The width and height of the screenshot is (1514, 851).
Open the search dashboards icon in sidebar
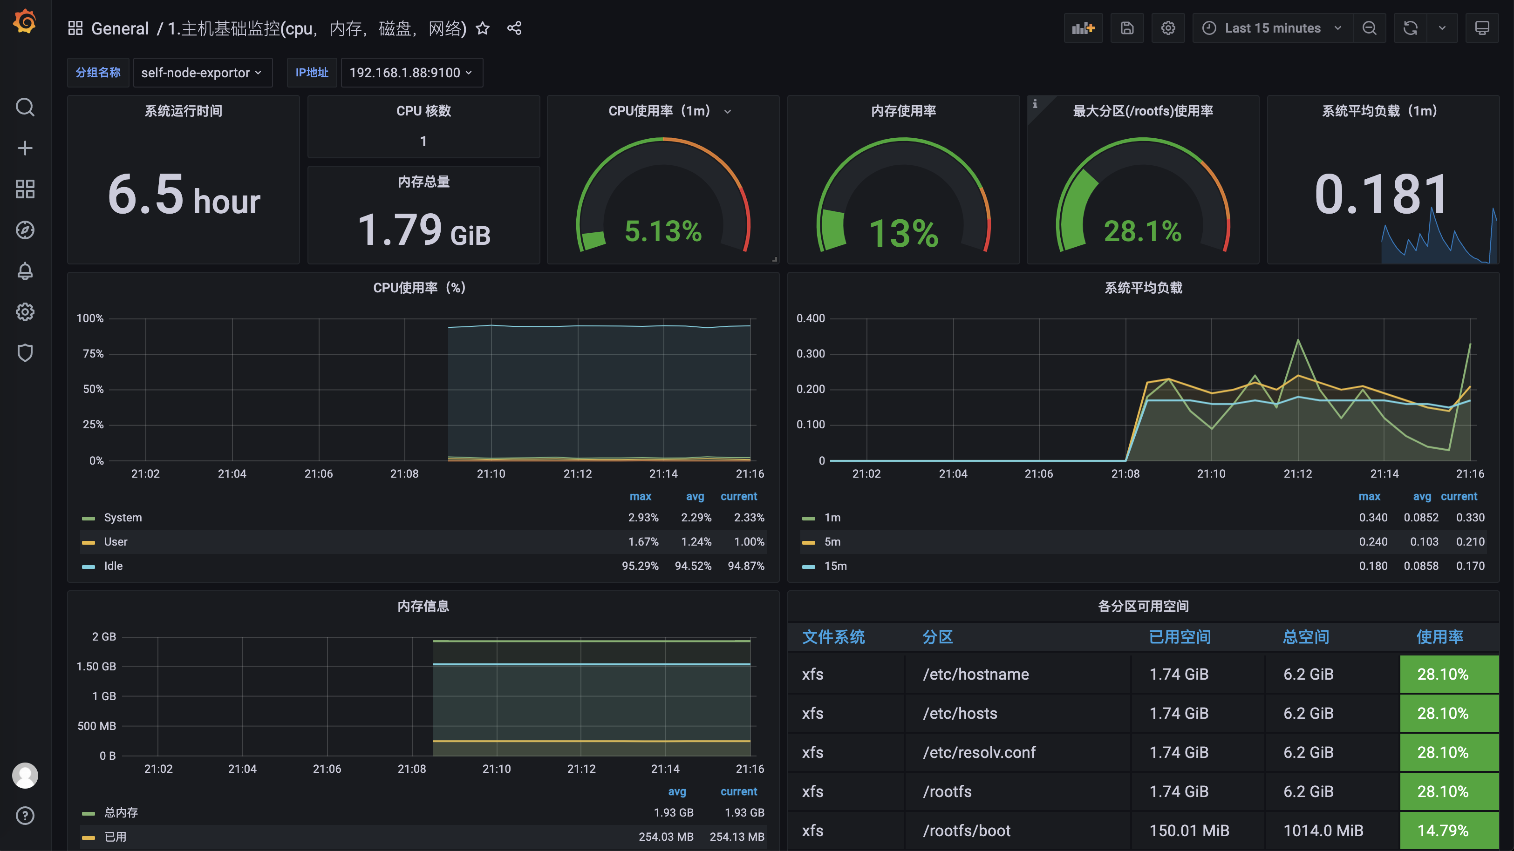[x=25, y=107]
